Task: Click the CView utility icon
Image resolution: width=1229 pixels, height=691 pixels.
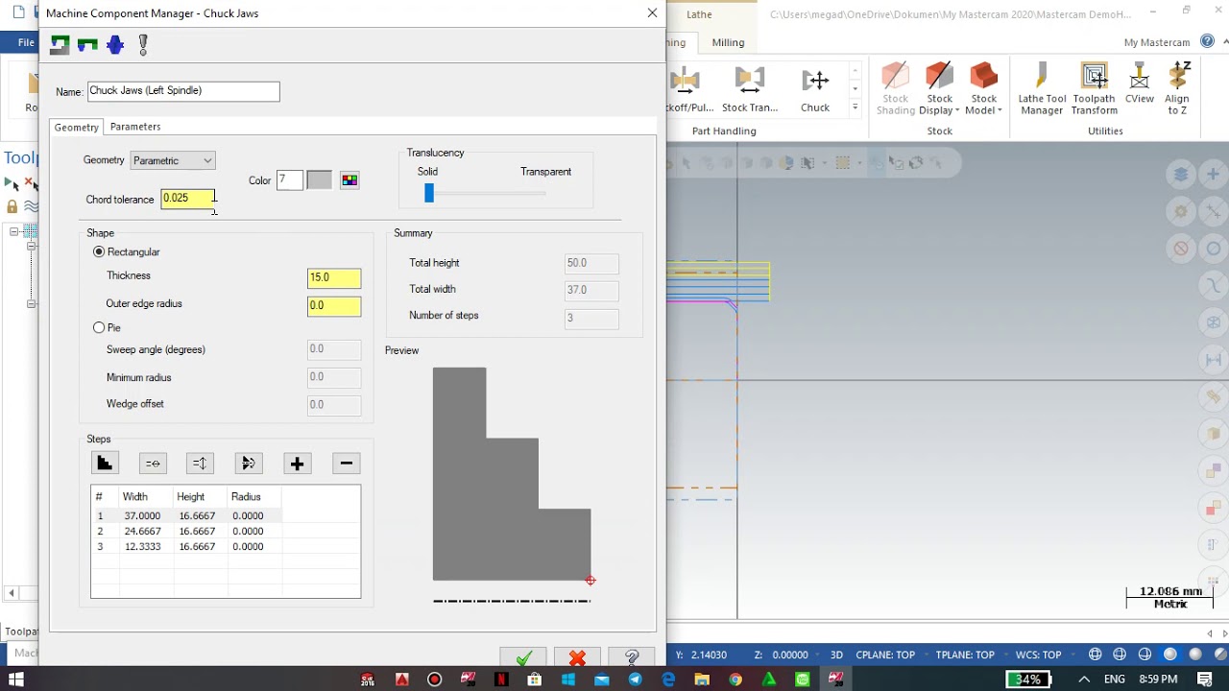Action: tap(1140, 84)
